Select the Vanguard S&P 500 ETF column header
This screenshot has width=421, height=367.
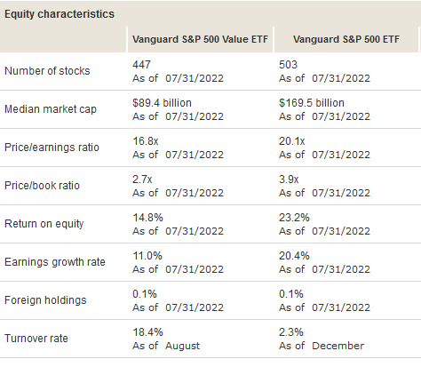tap(346, 39)
